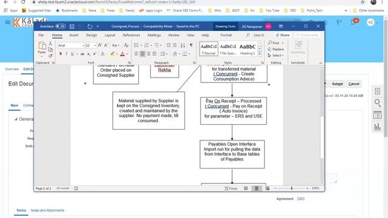388x218 pixels.
Task: Click the Align Left icon
Action: [x=136, y=54]
